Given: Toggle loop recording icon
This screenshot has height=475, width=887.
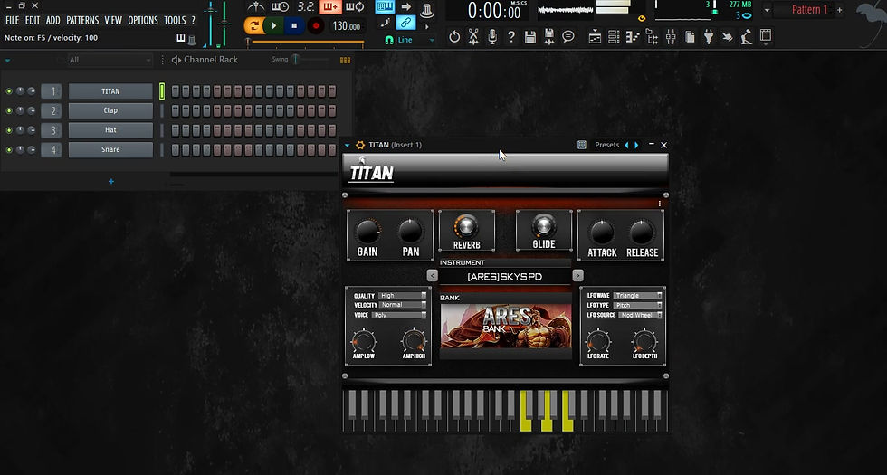Looking at the screenshot, I should 355,7.
